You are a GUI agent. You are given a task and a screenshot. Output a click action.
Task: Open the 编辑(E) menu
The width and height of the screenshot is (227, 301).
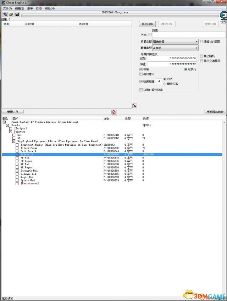pos(20,9)
